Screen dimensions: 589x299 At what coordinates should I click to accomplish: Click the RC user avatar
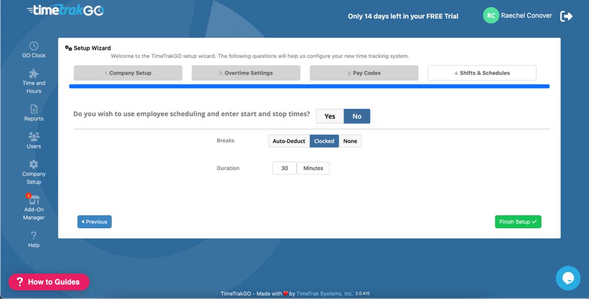tap(491, 16)
